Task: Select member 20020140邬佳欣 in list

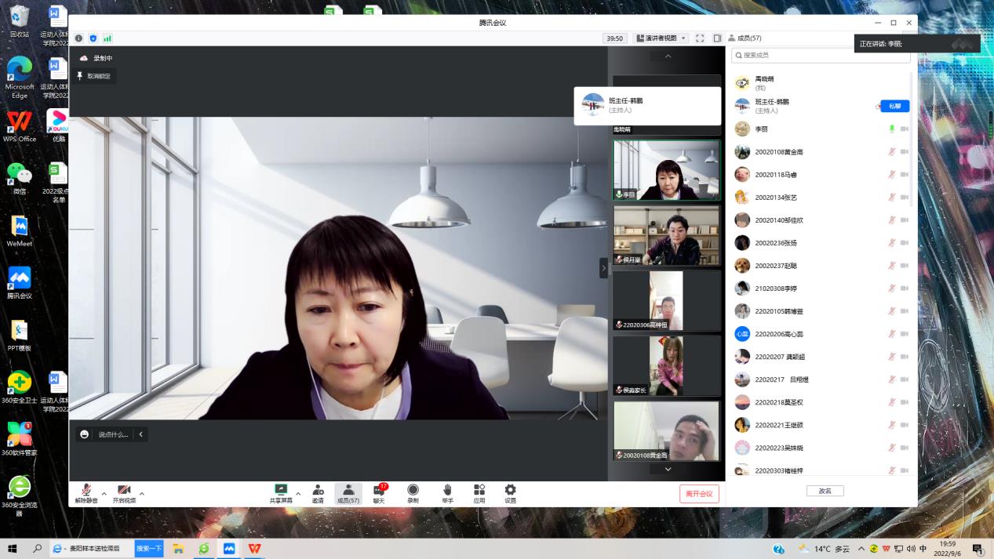Action: click(x=821, y=220)
